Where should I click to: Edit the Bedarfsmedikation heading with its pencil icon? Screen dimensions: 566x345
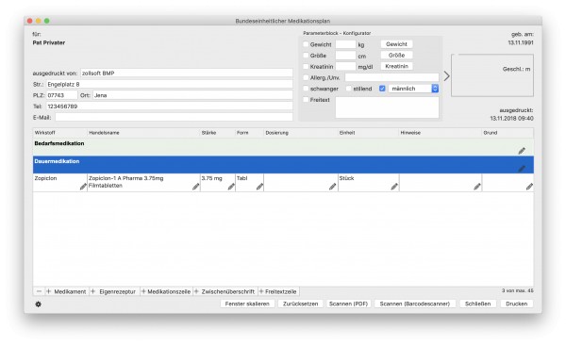tap(522, 151)
